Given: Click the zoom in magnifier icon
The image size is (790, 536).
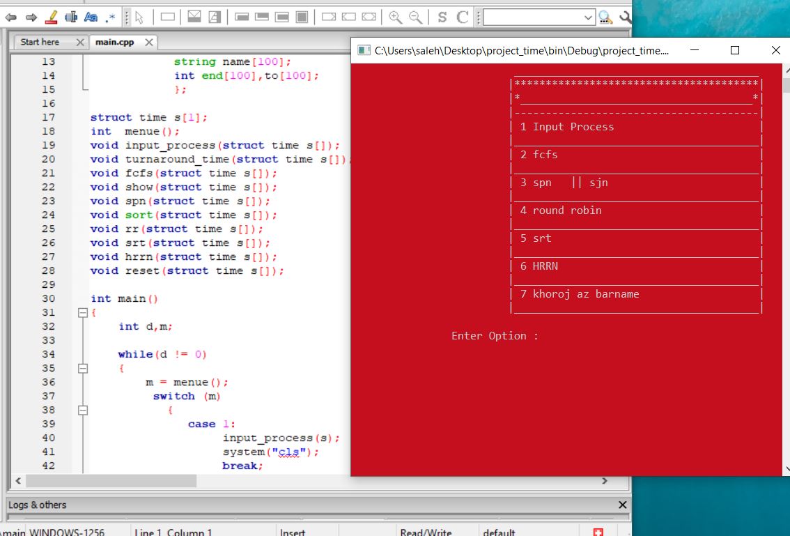Looking at the screenshot, I should point(395,16).
